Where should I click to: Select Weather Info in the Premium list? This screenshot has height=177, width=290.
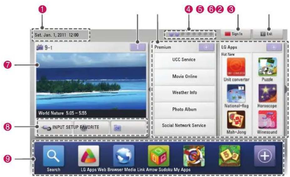tap(184, 93)
